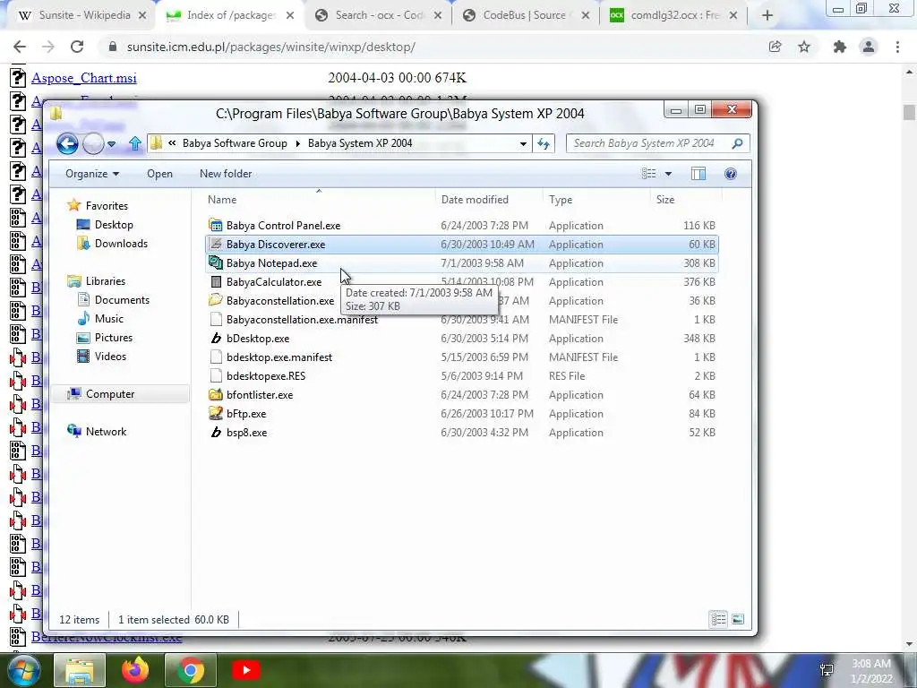Open Favorites in the navigation pane

pos(107,205)
